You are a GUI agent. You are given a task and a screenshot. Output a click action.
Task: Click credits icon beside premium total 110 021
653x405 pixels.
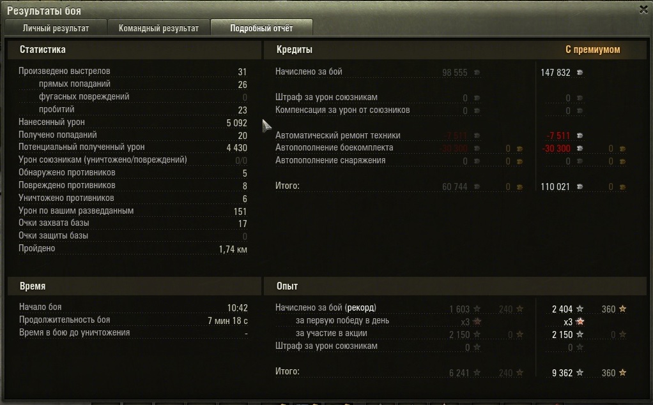(x=580, y=187)
